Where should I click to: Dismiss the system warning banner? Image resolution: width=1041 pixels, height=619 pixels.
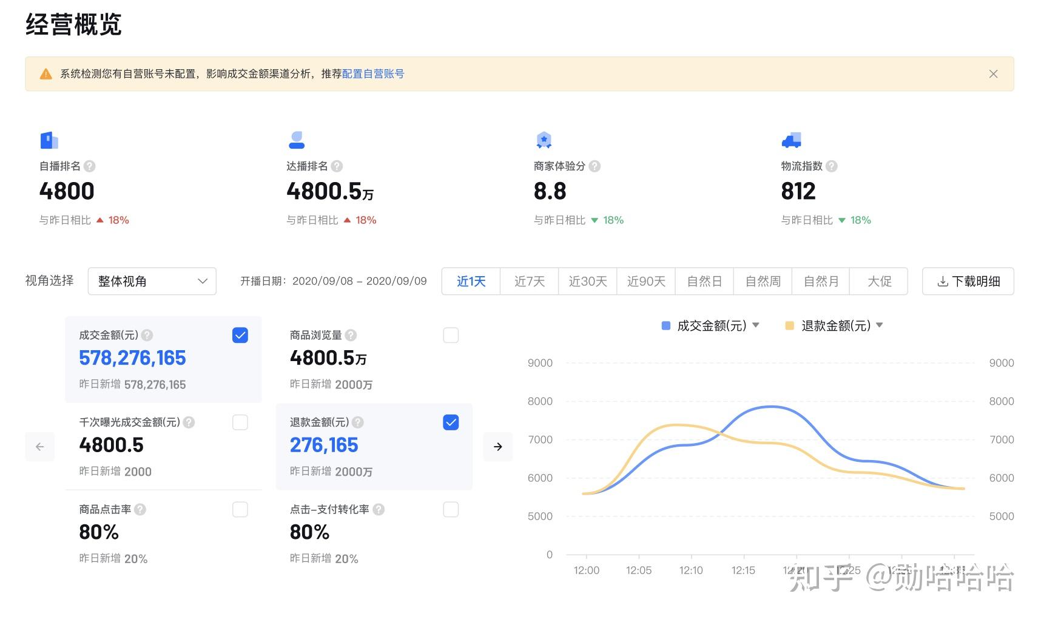[x=993, y=74]
